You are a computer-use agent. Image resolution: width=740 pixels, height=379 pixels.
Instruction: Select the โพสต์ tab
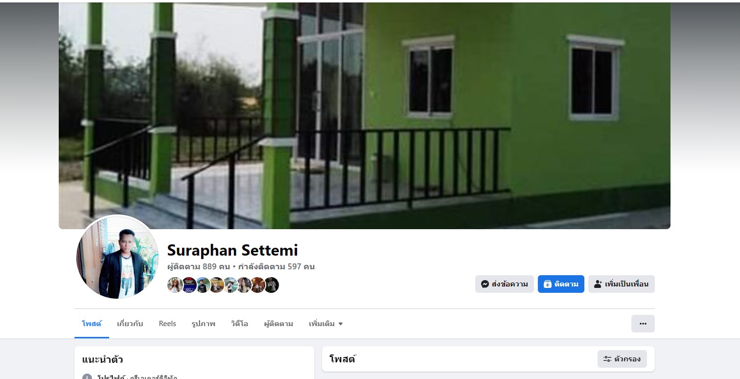pyautogui.click(x=92, y=324)
